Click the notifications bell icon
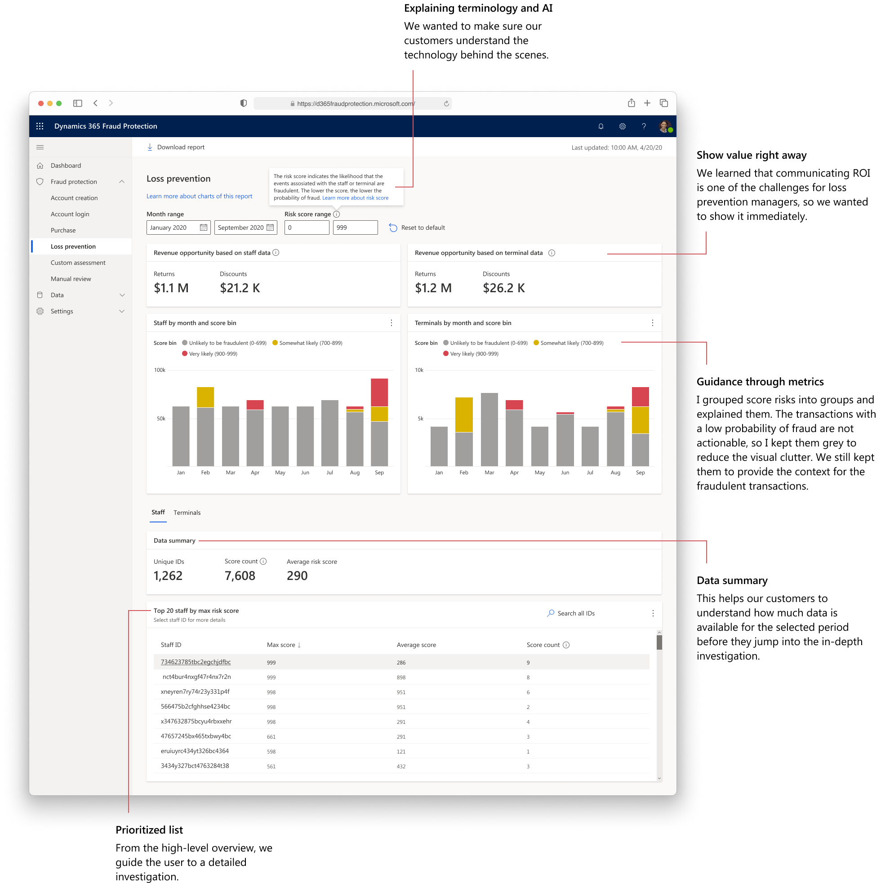The image size is (881, 883). tap(601, 127)
